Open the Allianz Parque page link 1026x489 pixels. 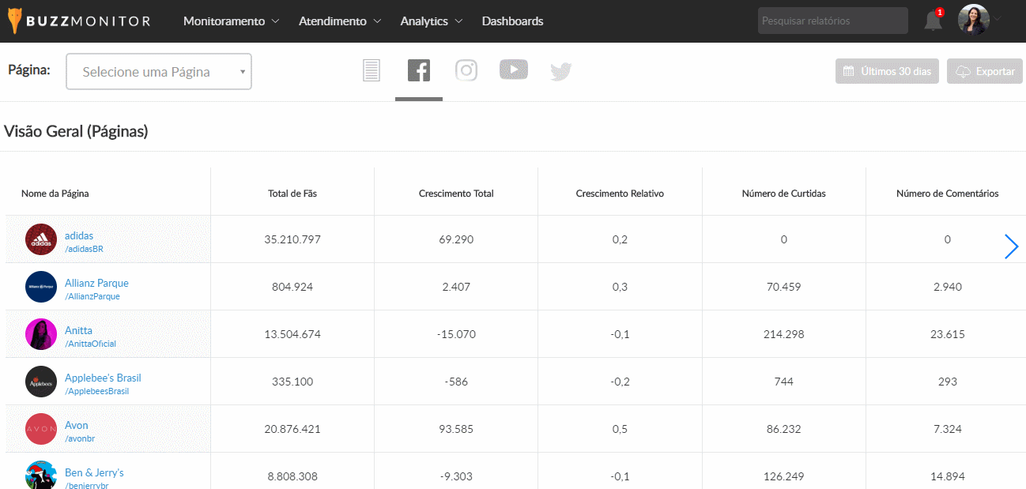pyautogui.click(x=96, y=283)
